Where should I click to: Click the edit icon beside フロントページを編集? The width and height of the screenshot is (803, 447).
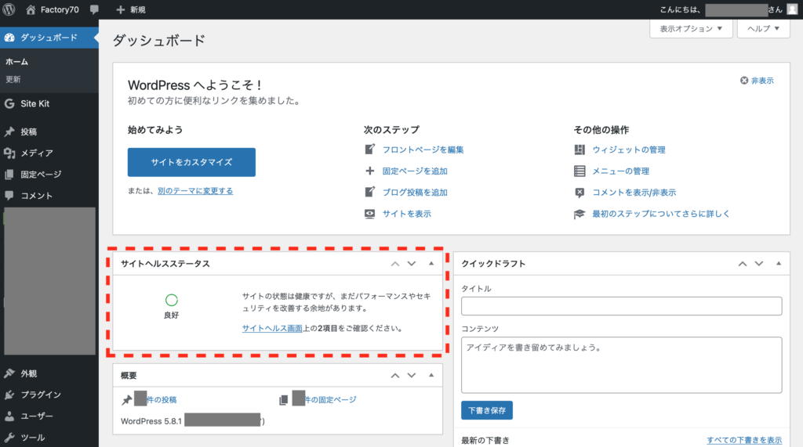tap(370, 150)
